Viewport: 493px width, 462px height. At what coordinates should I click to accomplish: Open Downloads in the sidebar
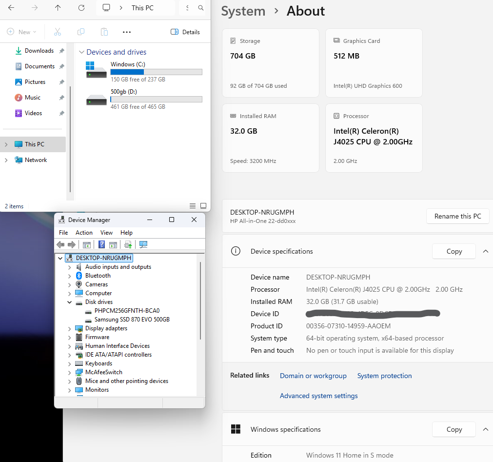[39, 51]
